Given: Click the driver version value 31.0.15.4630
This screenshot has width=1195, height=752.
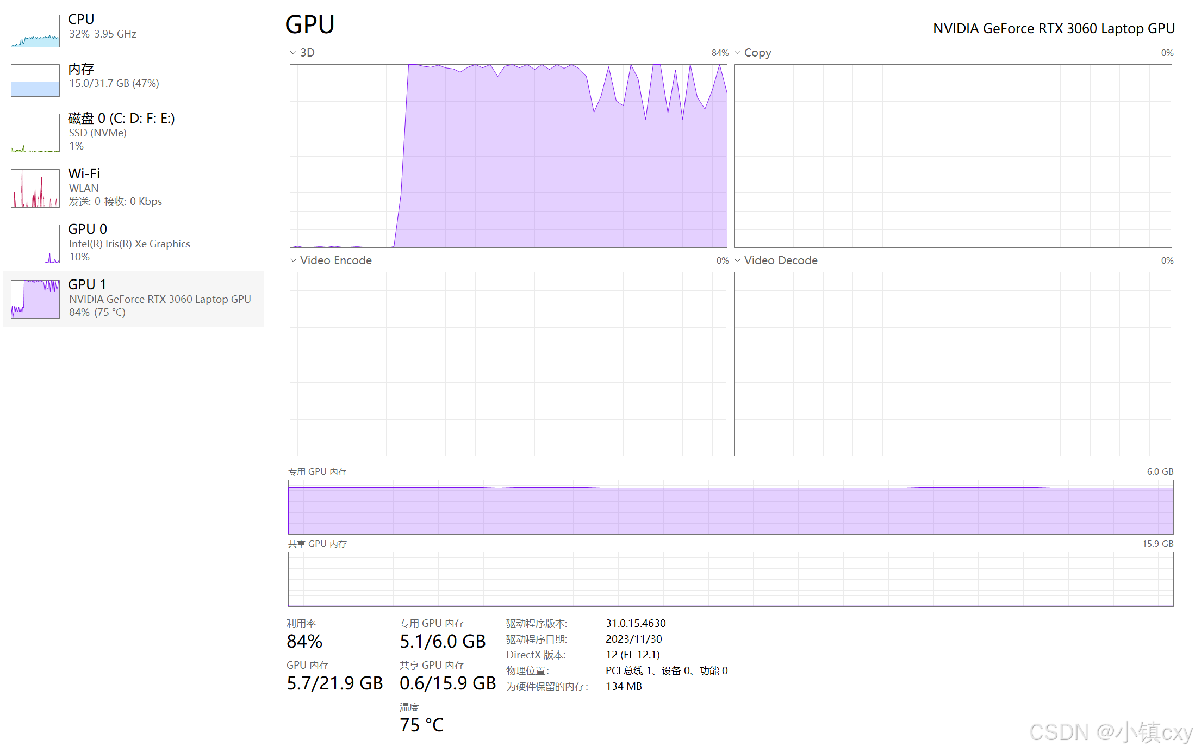Looking at the screenshot, I should click(x=636, y=623).
